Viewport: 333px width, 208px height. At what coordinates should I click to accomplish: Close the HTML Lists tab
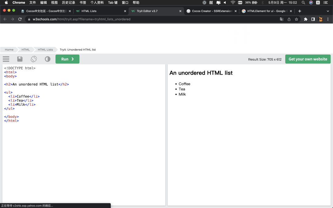tap(125, 11)
